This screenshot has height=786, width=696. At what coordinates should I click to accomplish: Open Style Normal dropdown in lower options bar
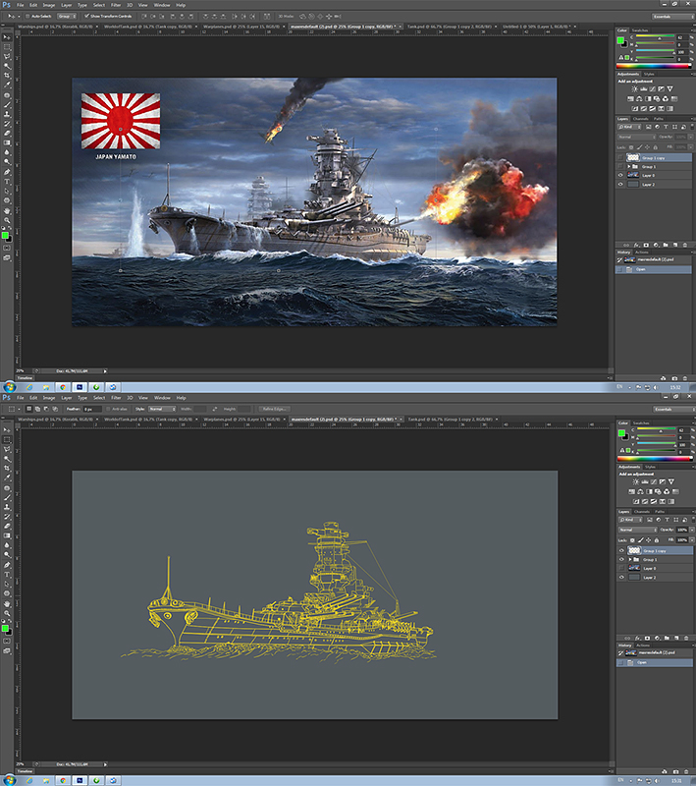coord(161,409)
